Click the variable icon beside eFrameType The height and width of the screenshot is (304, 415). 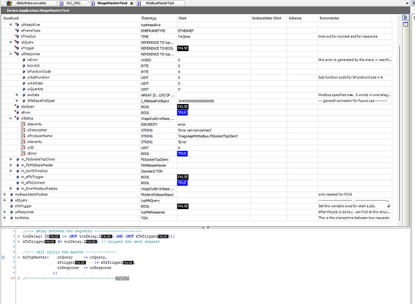[17, 30]
